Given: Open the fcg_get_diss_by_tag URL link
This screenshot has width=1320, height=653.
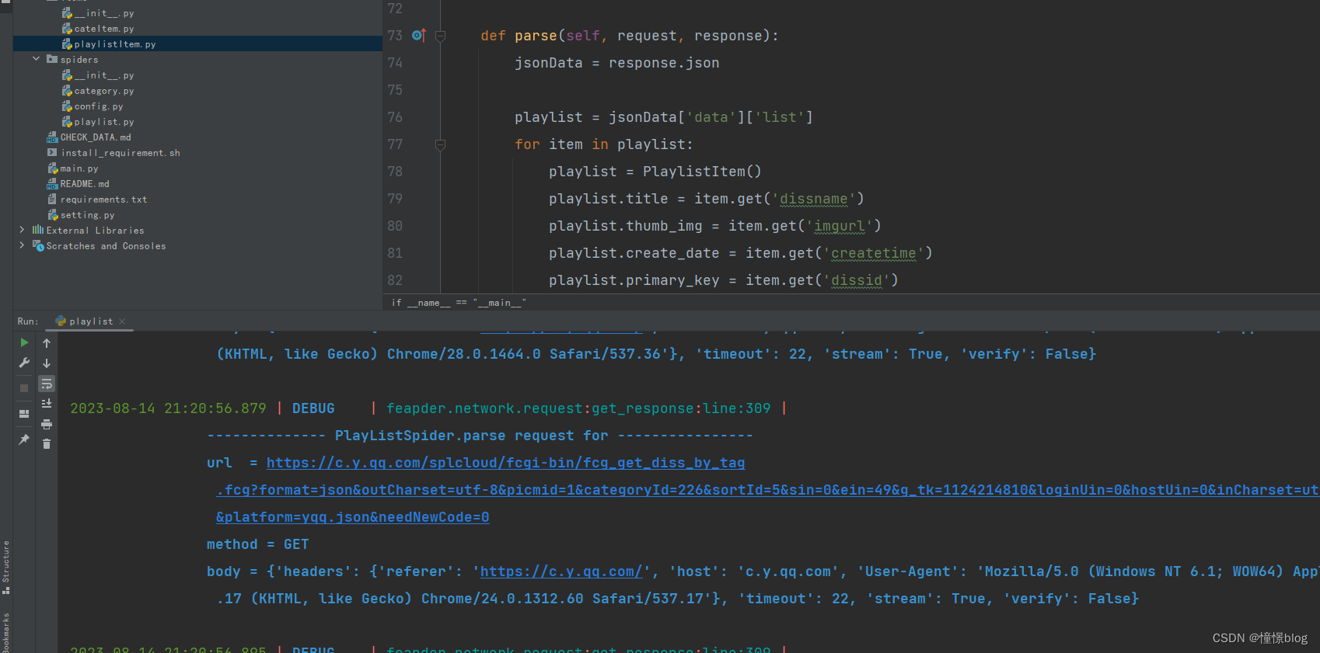Looking at the screenshot, I should [505, 463].
